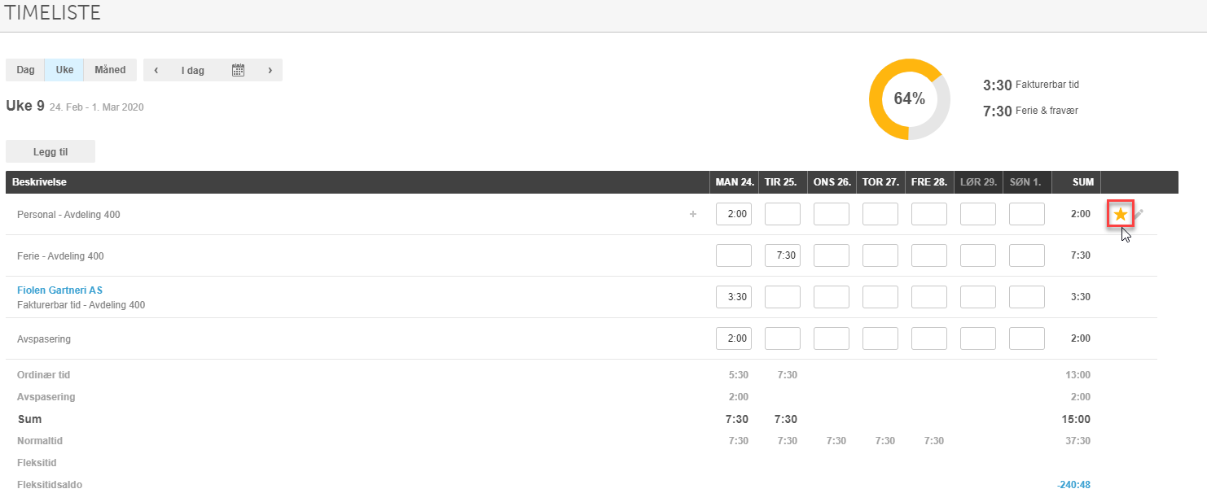Viewport: 1207px width, 502px height.
Task: Click the Normaltid total 37:30
Action: click(x=1078, y=441)
